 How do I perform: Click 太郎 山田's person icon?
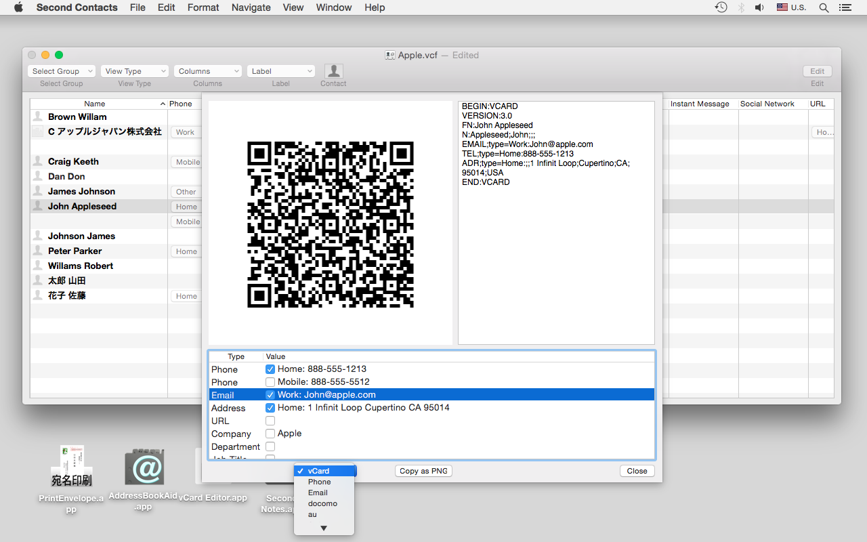click(38, 280)
